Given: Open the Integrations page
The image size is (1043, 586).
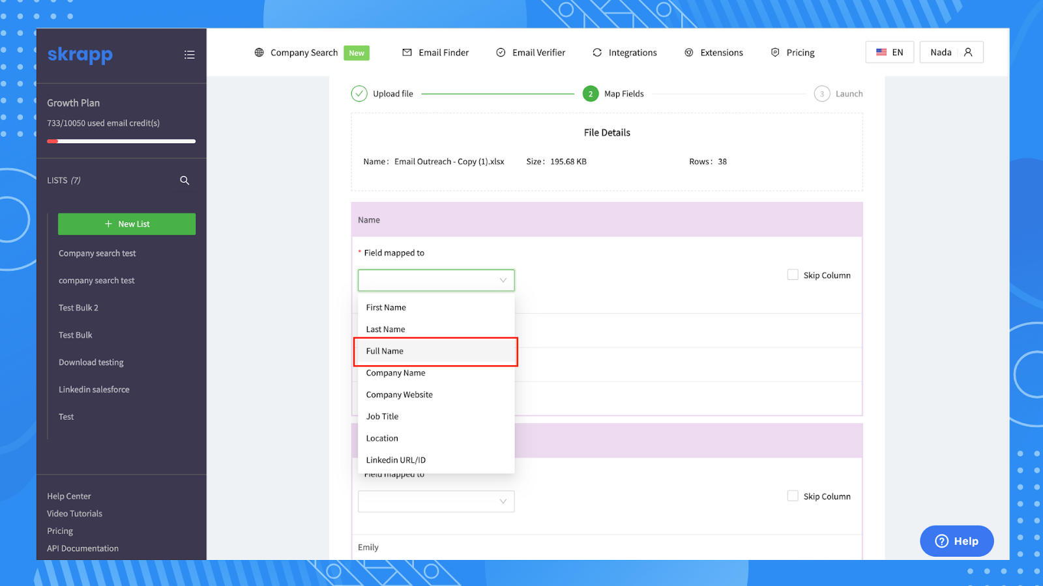Looking at the screenshot, I should (632, 53).
